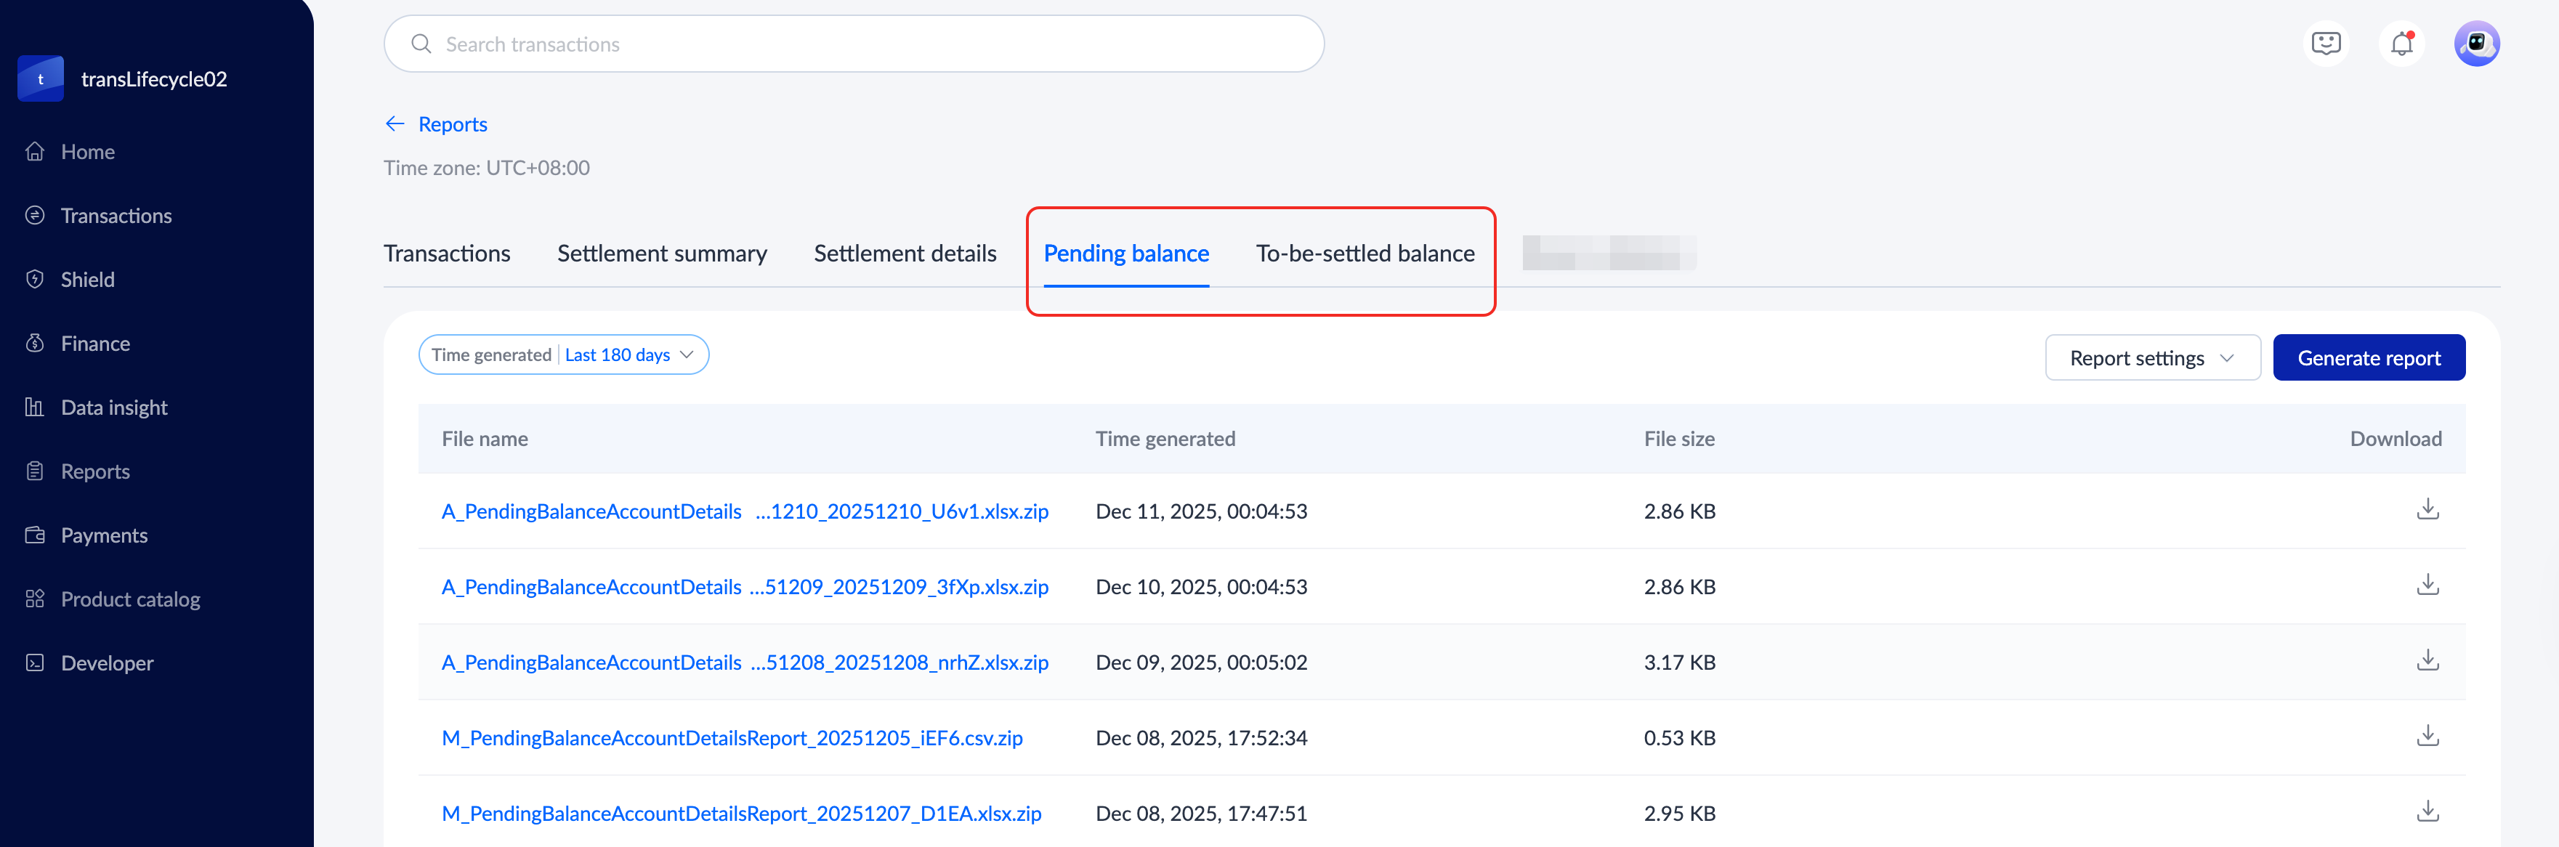Screen dimensions: 2559x847
Task: Click the Generate report button
Action: tap(2367, 357)
